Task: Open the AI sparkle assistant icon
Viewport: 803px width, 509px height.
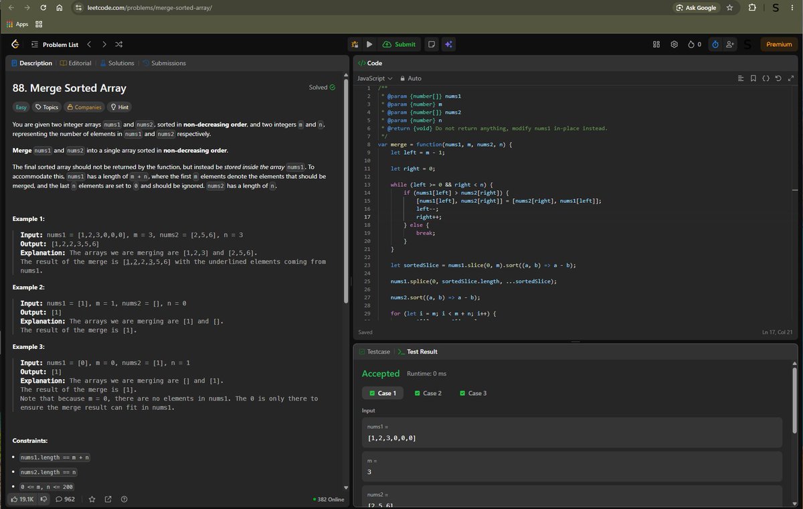Action: pyautogui.click(x=448, y=44)
